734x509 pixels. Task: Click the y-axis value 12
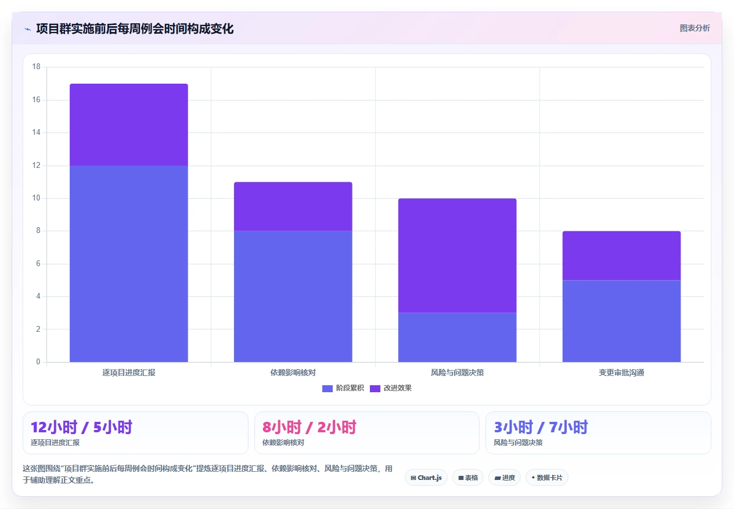point(36,166)
